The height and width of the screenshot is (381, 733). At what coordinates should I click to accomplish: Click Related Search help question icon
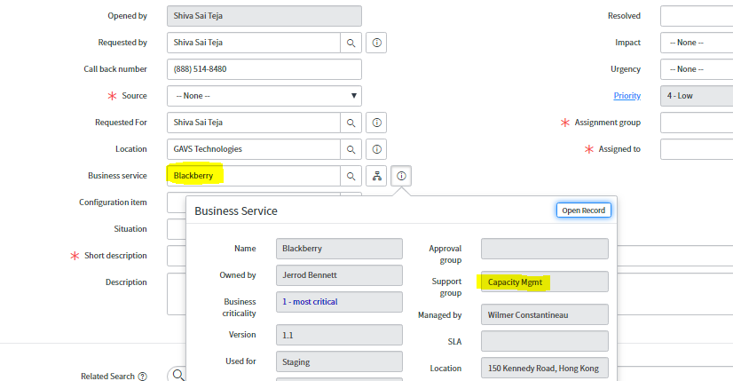[x=143, y=377]
